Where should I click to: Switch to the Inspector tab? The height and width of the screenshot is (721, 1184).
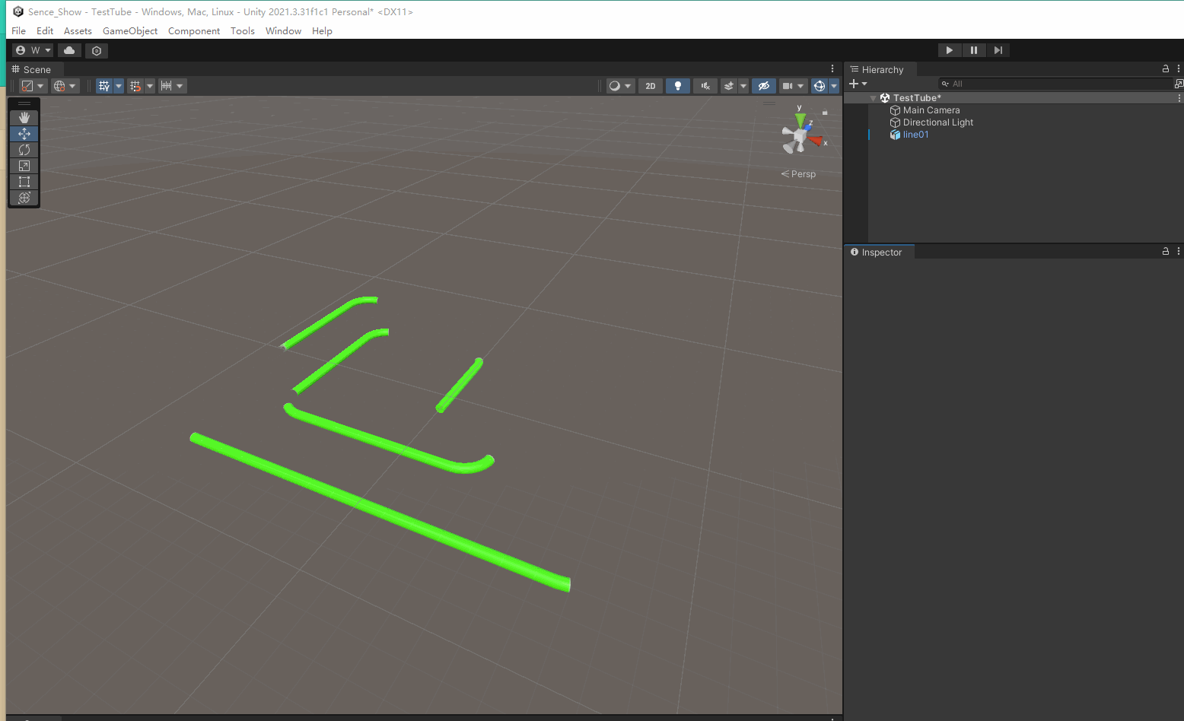tap(880, 253)
